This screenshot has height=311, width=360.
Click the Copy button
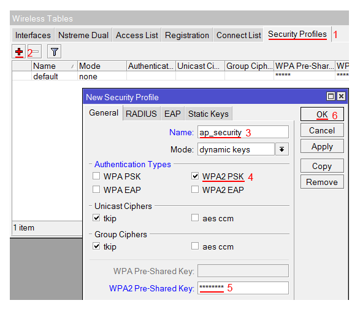point(322,166)
